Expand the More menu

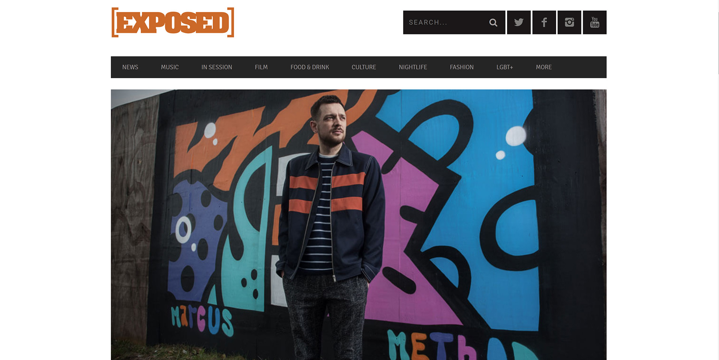(544, 67)
